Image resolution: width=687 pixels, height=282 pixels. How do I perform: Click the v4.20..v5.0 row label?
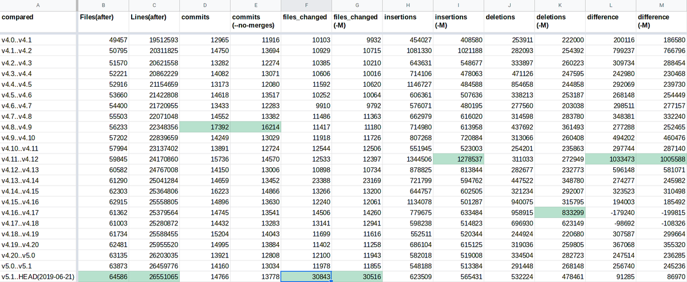(x=38, y=255)
